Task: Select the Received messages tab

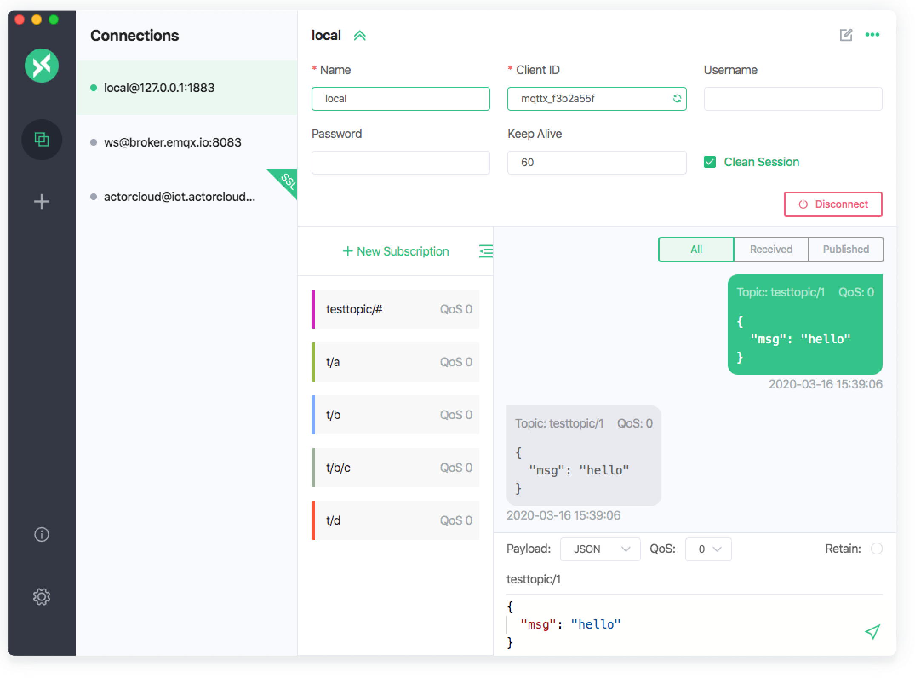Action: click(x=771, y=249)
